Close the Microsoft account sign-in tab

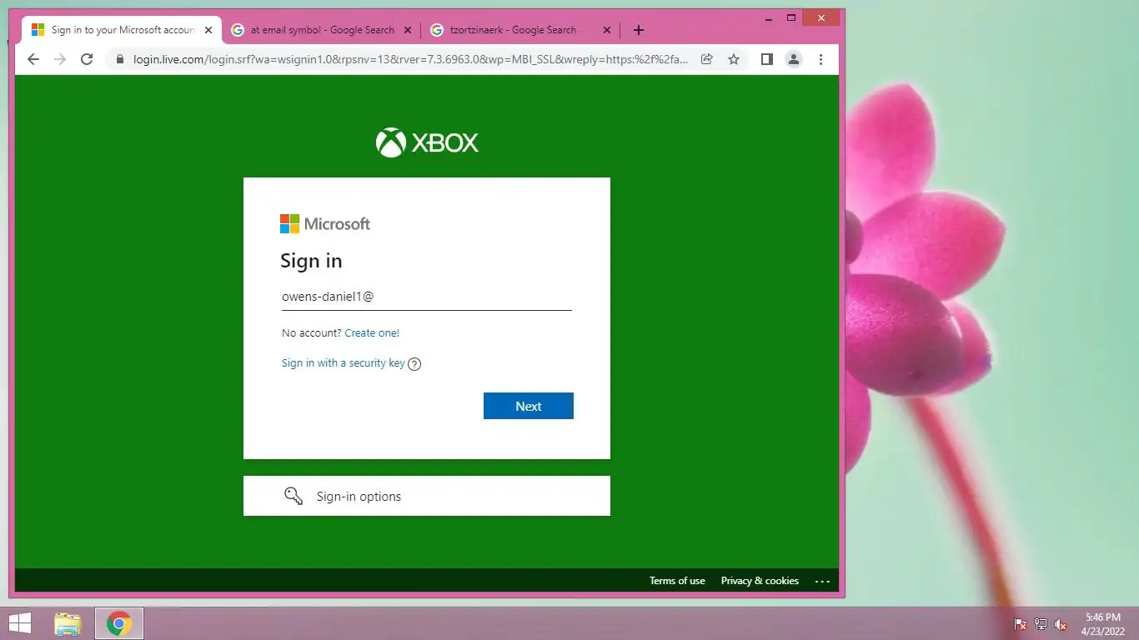click(208, 30)
